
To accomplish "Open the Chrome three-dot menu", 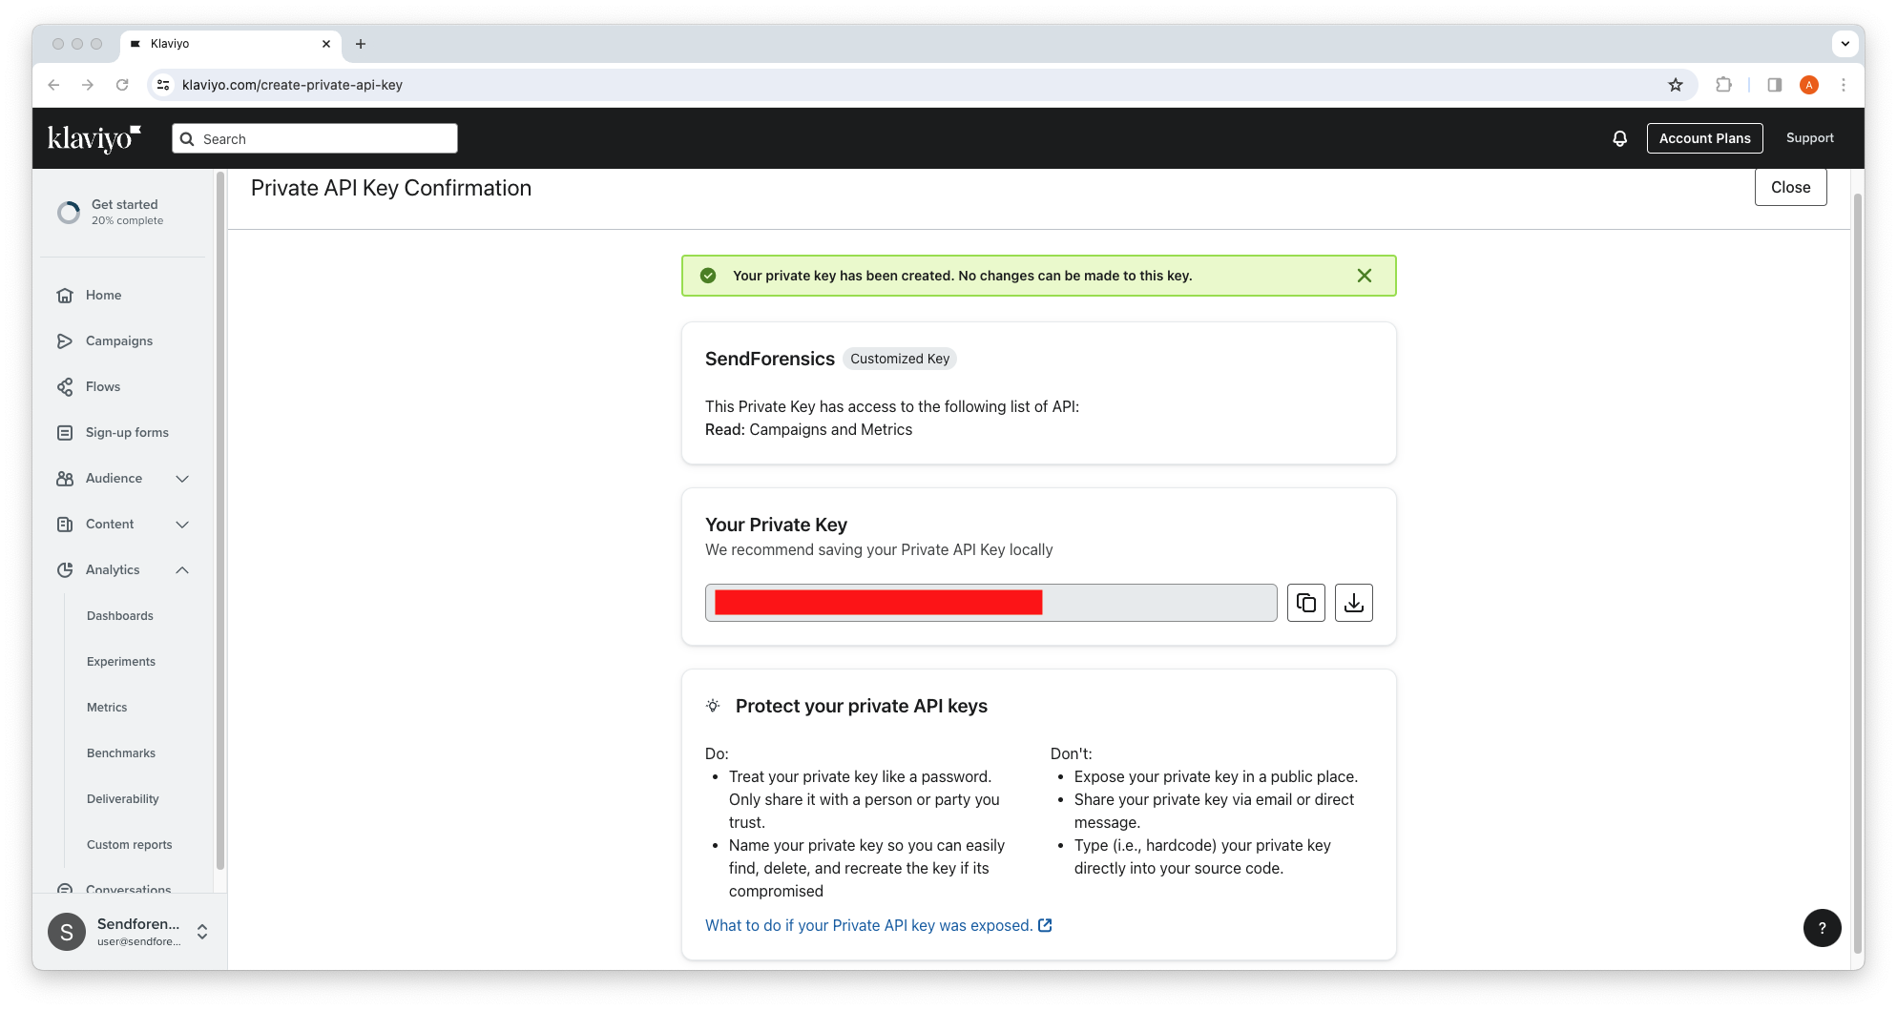I will [1844, 85].
